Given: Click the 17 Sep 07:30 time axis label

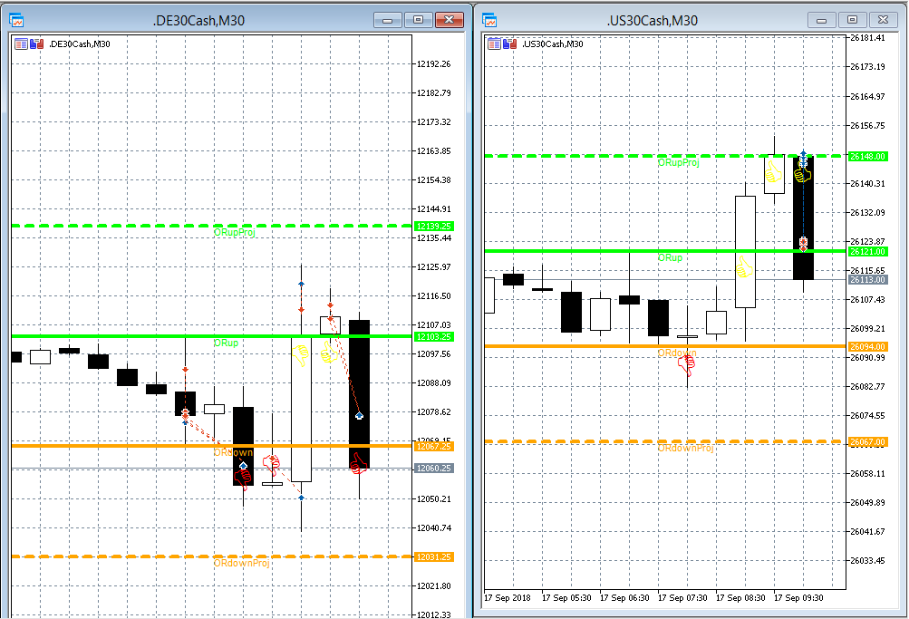Looking at the screenshot, I should pyautogui.click(x=682, y=598).
